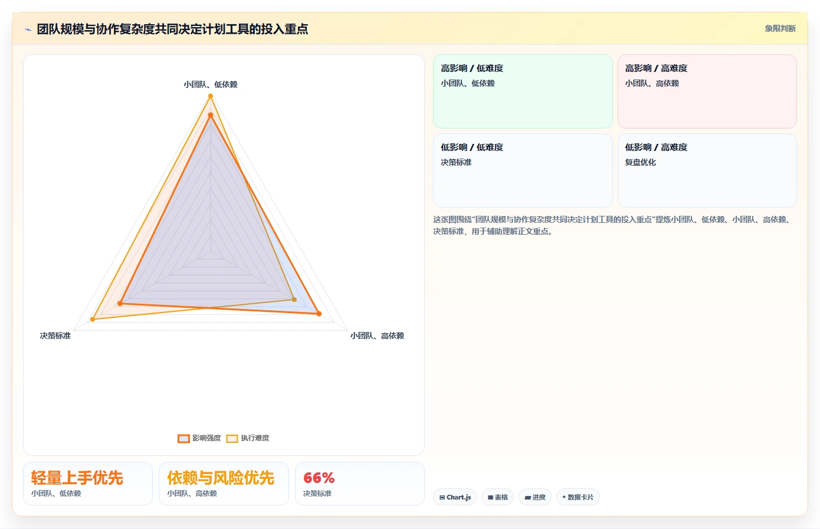Viewport: 820px width, 529px height.
Task: Open the 高影响 / 高难度 quadrant card
Action: coord(707,91)
